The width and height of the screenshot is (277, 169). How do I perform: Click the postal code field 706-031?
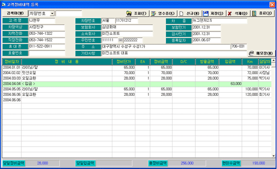pos(239,47)
